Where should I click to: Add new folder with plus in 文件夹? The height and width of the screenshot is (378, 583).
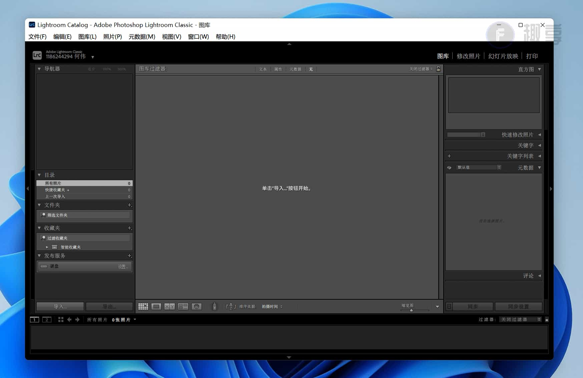tap(130, 205)
